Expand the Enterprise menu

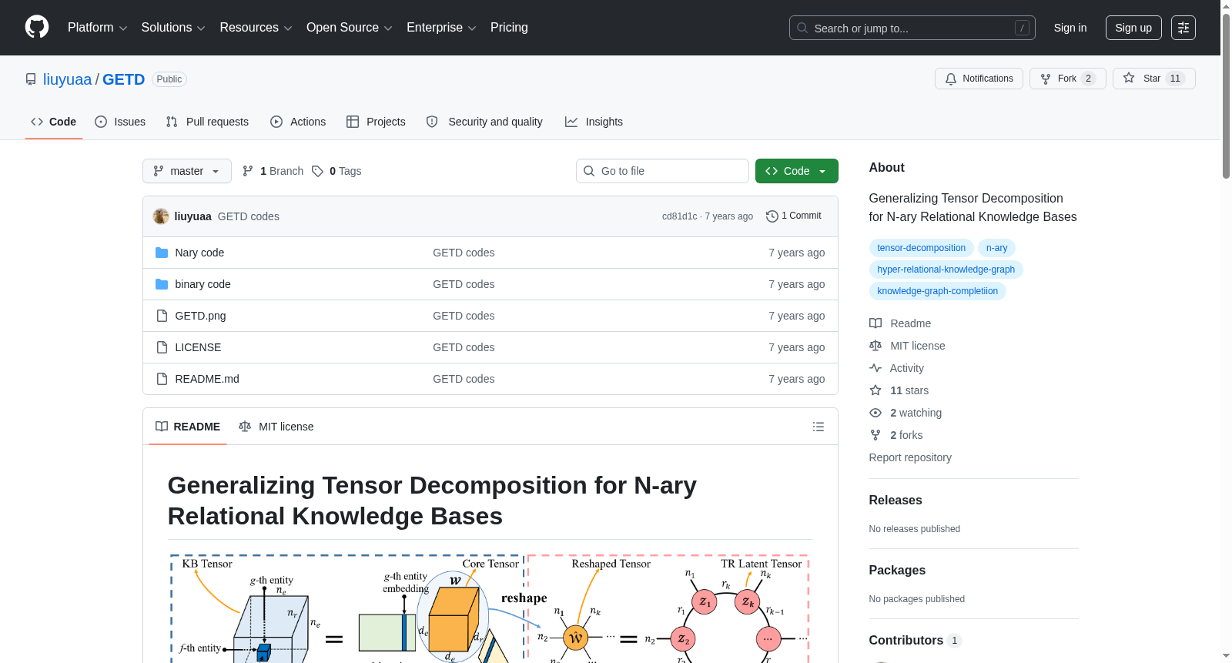coord(441,28)
